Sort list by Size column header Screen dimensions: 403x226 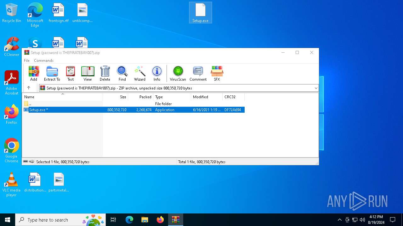coord(116,97)
